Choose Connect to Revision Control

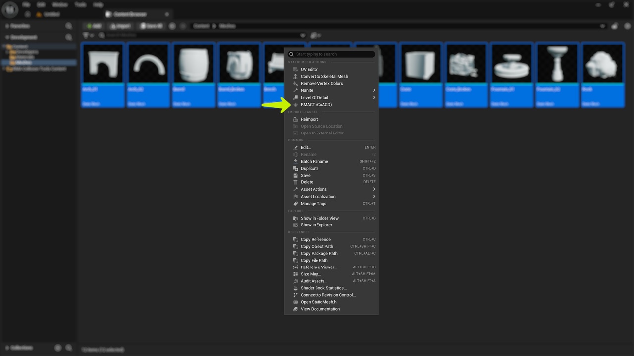click(x=331, y=295)
